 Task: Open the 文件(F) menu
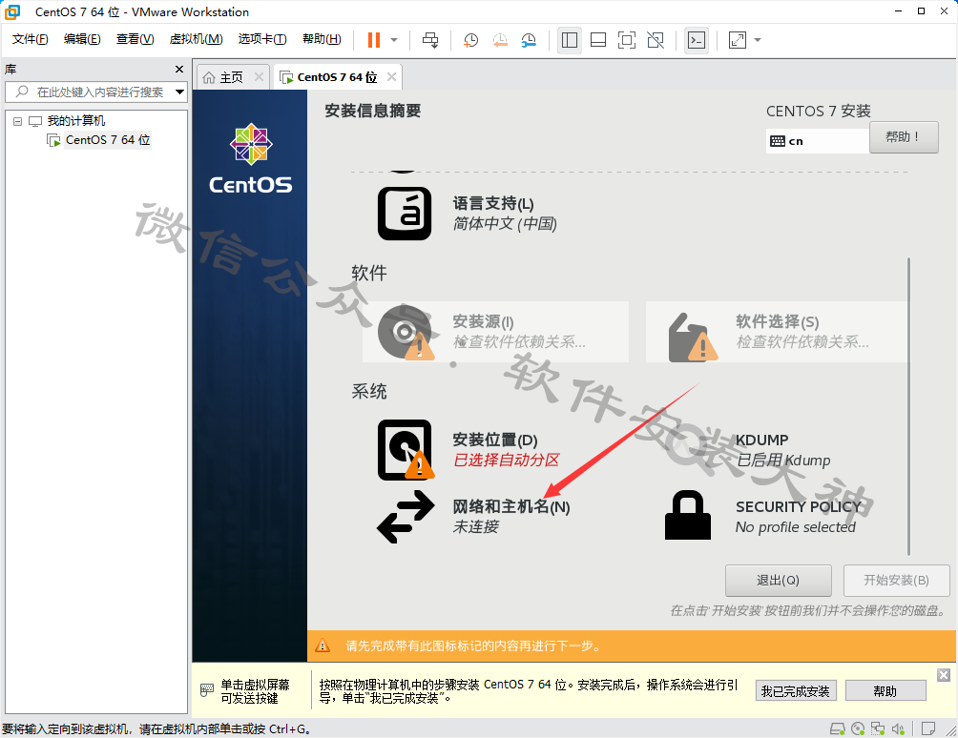30,39
